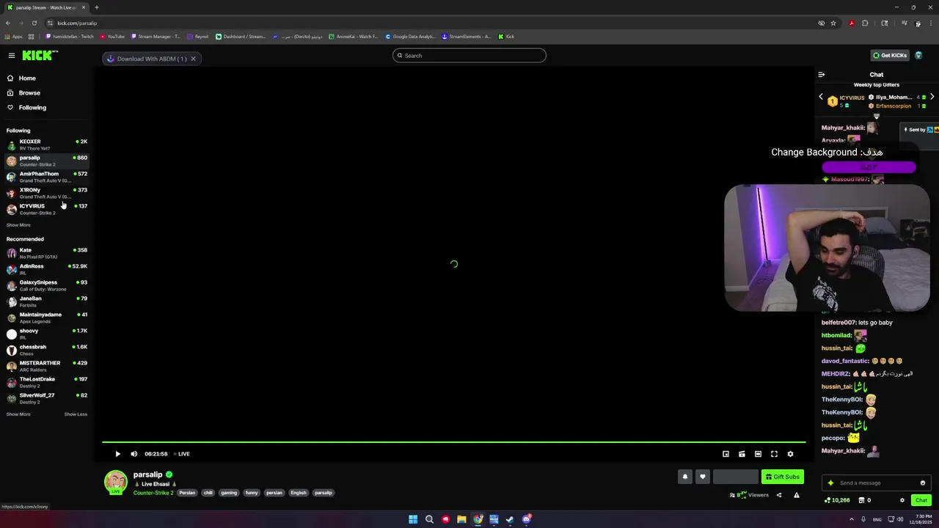The width and height of the screenshot is (939, 528).
Task: Open AdinRoss recommended channel
Action: coord(46,269)
